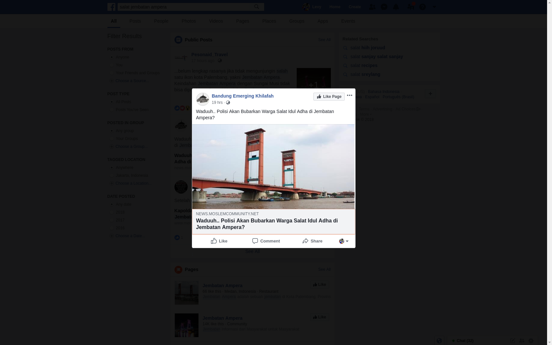Open the account settings dropdown arrow

pos(434,7)
